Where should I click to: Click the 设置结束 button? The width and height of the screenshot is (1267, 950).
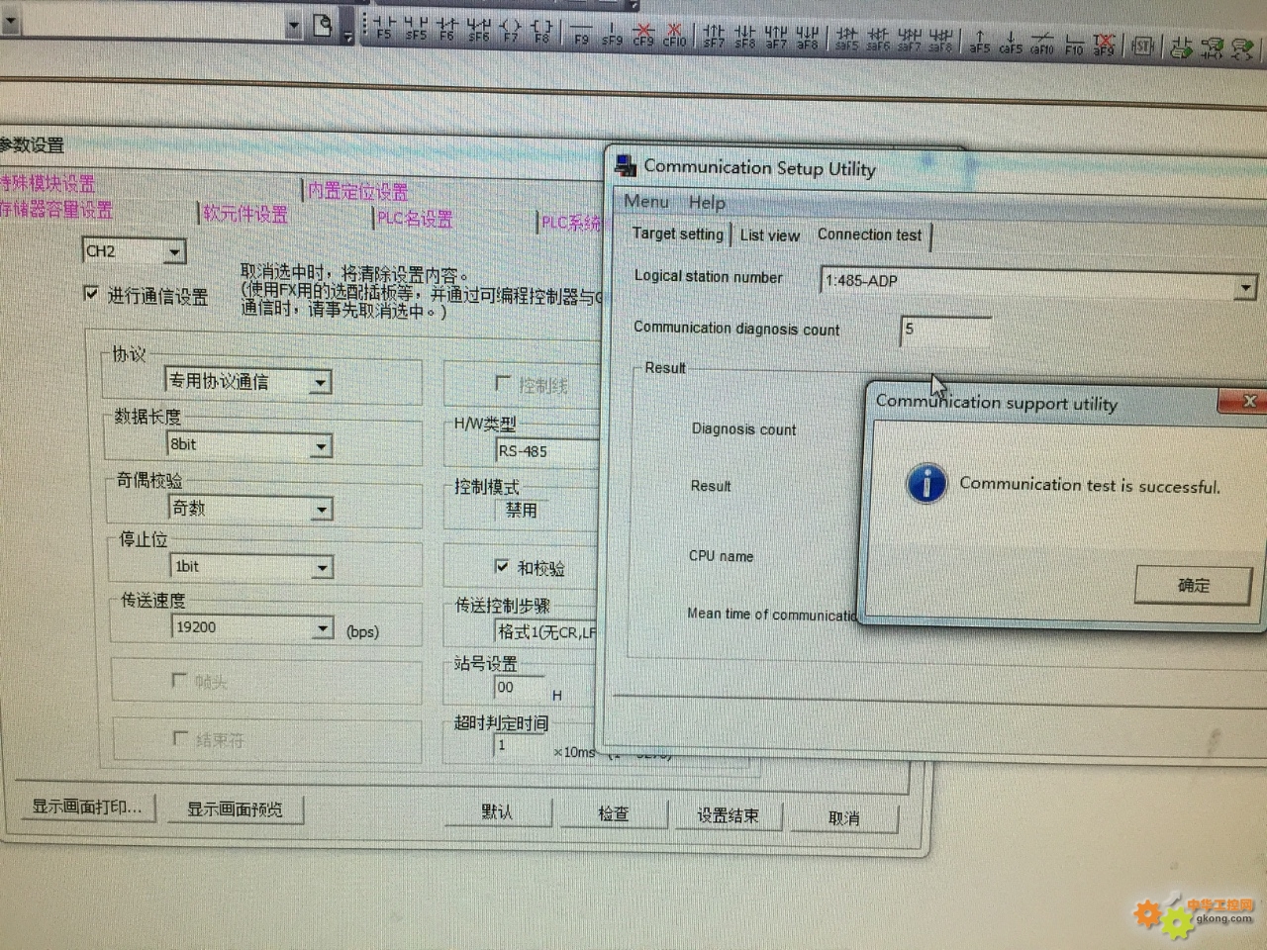(728, 815)
